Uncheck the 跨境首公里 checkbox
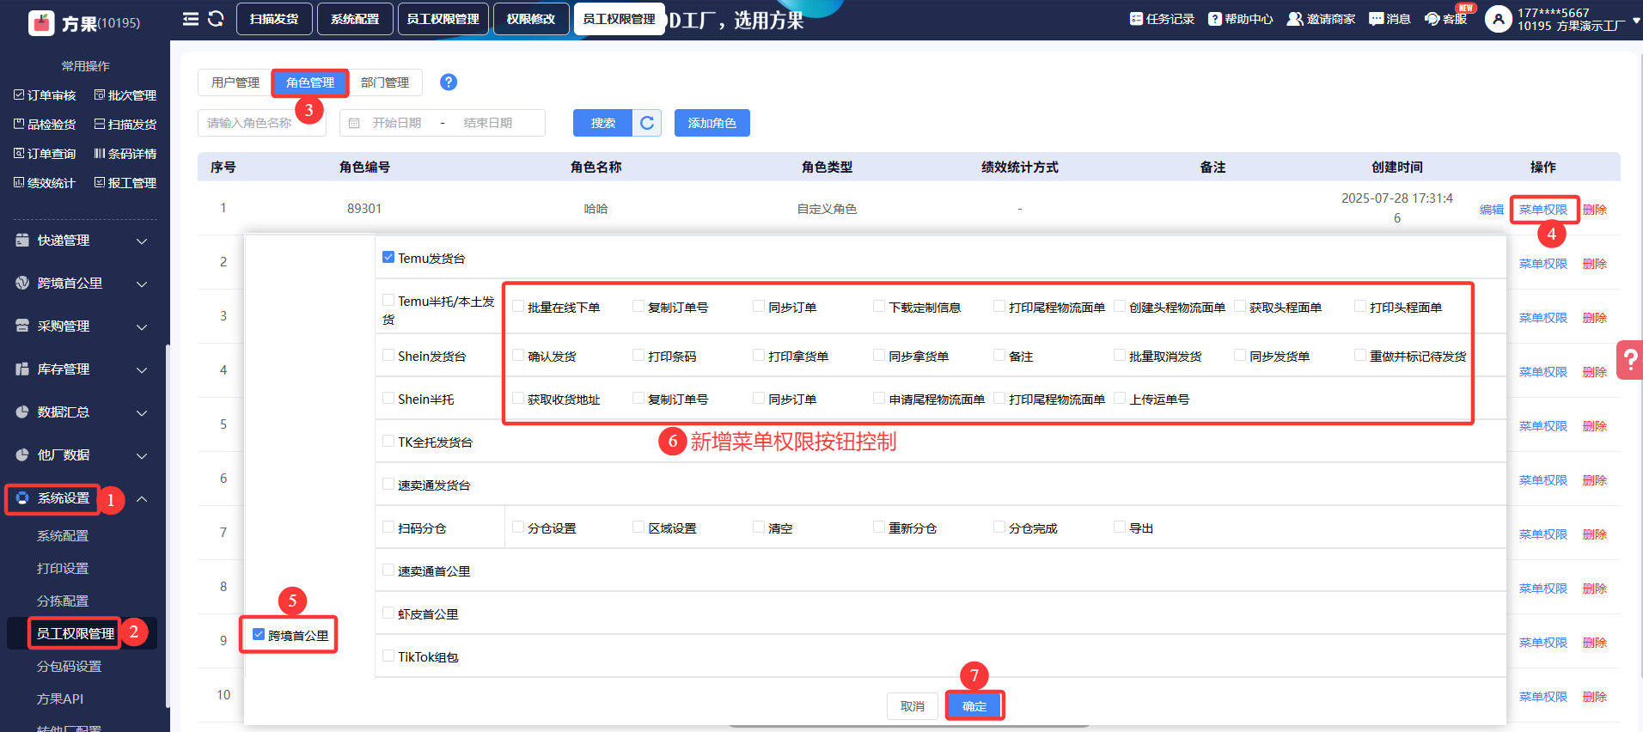The height and width of the screenshot is (732, 1643). (x=259, y=634)
